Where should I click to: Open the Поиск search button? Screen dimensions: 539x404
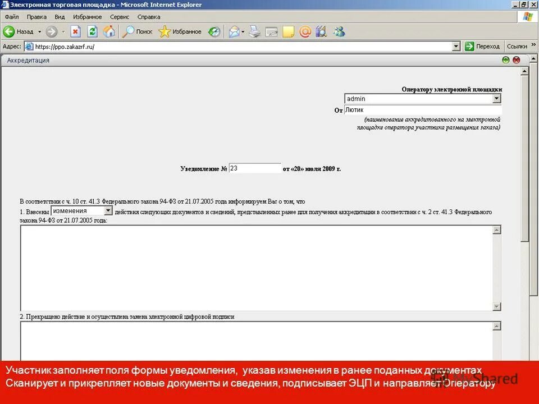(x=138, y=31)
